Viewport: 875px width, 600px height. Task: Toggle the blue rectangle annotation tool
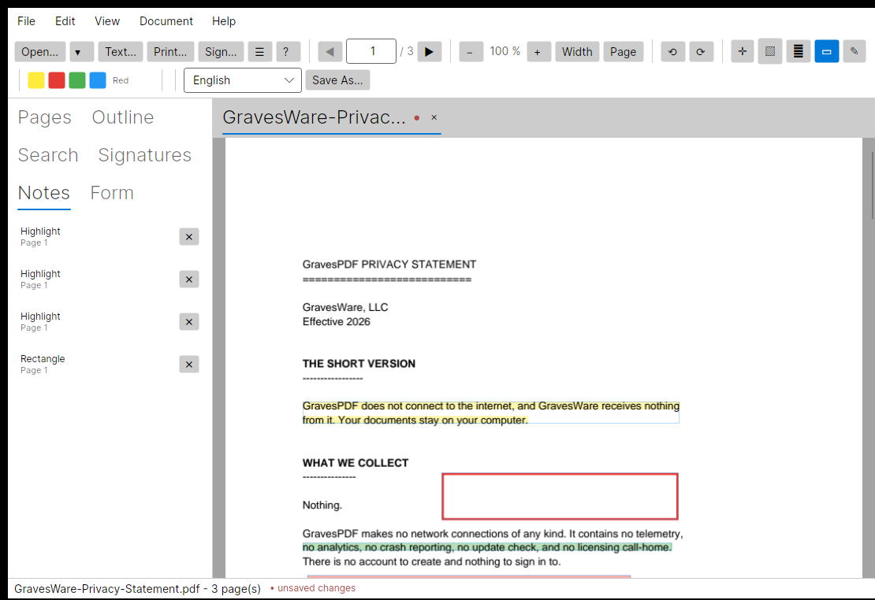pos(826,52)
